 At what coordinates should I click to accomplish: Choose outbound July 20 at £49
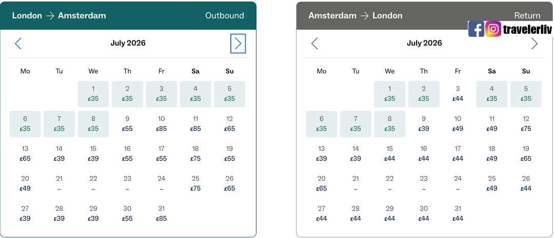[25, 183]
